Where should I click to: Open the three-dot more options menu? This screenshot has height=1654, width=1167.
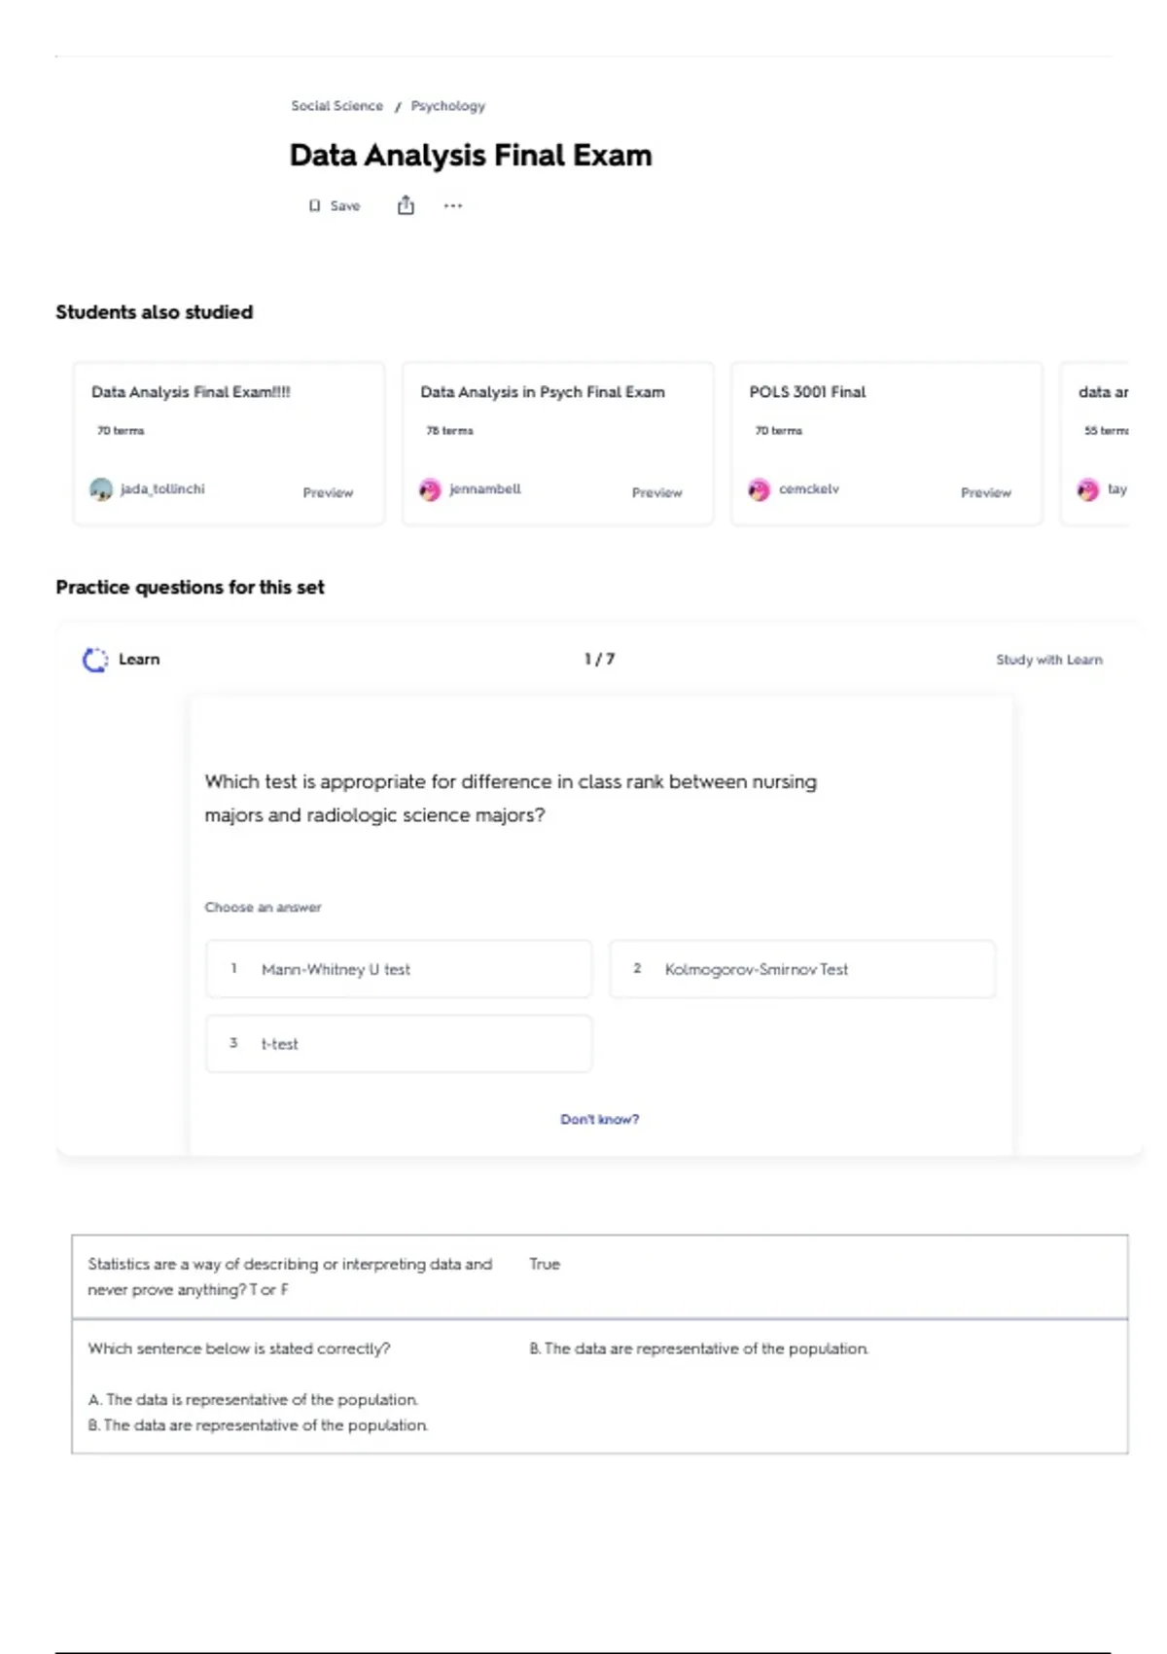453,206
